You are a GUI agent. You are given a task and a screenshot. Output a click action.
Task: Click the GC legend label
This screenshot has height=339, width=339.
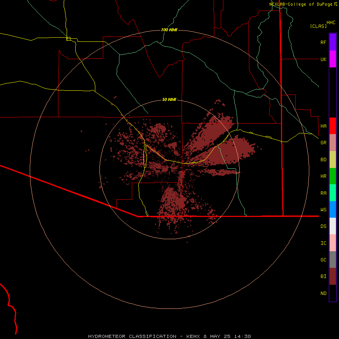[323, 260]
